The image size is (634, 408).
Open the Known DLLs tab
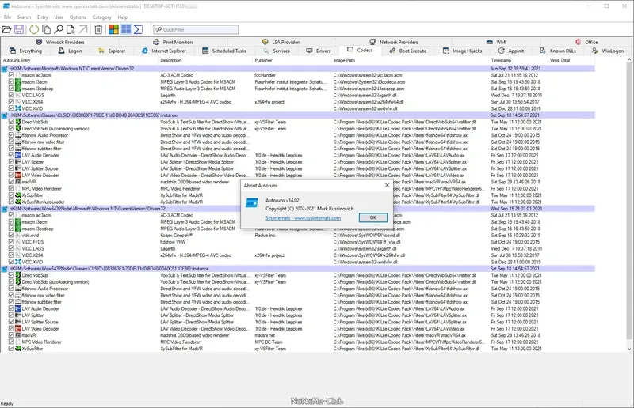pos(558,51)
